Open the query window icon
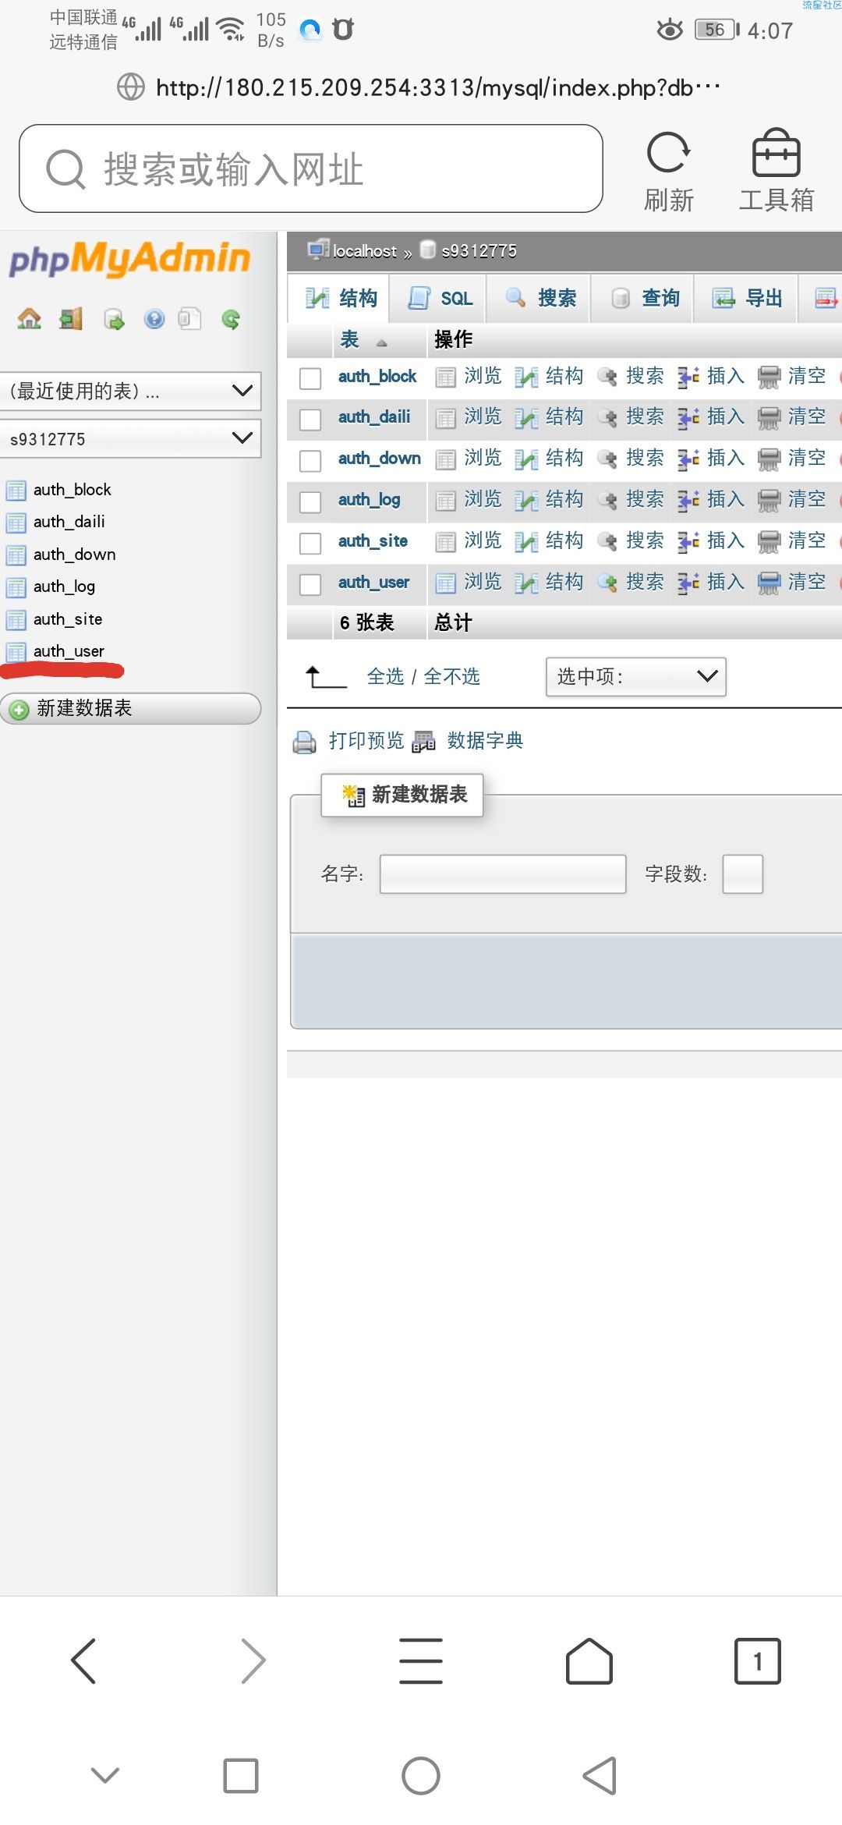 click(x=114, y=319)
